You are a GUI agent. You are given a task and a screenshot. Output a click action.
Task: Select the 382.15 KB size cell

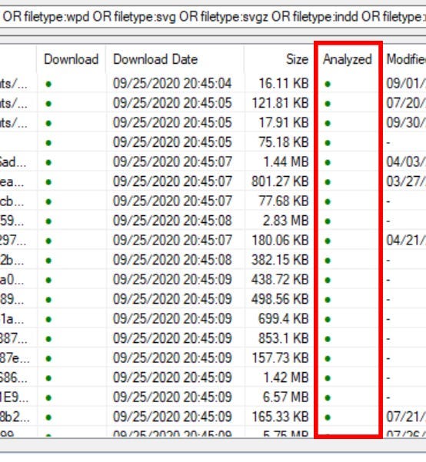[x=280, y=260]
